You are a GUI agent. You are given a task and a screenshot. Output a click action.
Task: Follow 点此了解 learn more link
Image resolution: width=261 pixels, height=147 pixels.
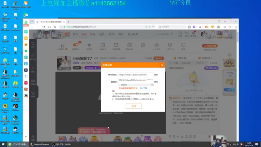[143, 88]
